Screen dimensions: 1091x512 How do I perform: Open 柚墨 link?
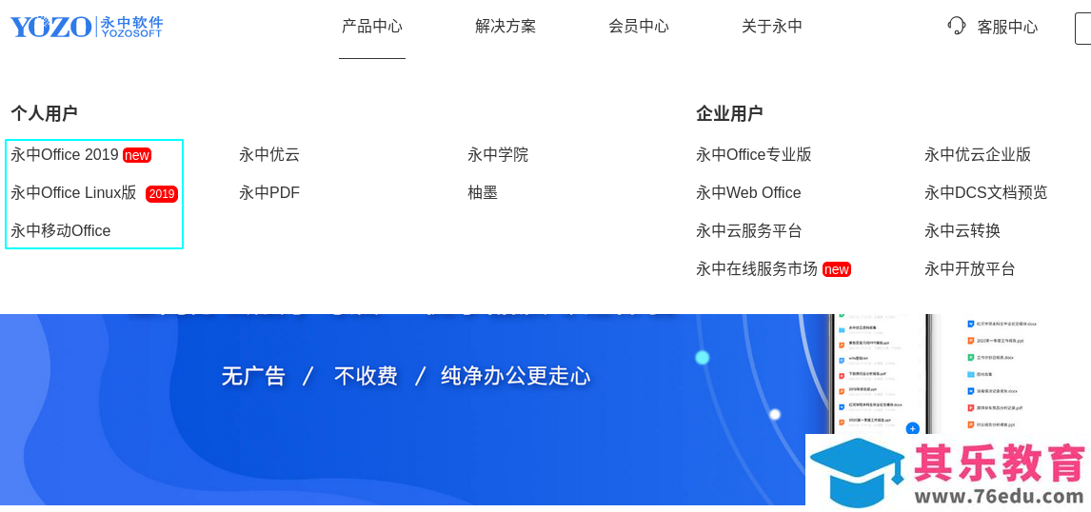point(483,192)
